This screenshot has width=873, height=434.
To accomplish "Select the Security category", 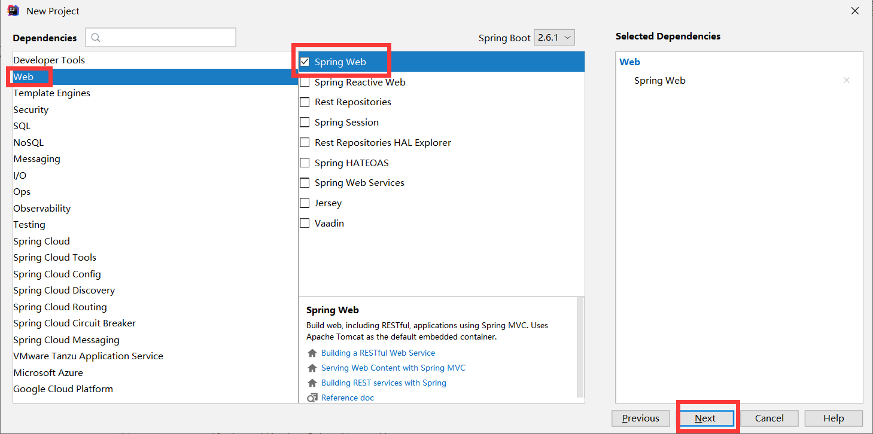I will click(x=156, y=109).
